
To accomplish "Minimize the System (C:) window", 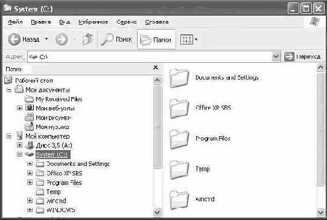I will tap(293, 8).
